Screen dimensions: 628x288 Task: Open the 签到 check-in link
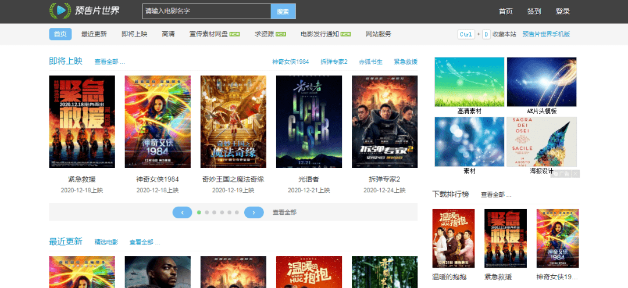click(x=534, y=12)
